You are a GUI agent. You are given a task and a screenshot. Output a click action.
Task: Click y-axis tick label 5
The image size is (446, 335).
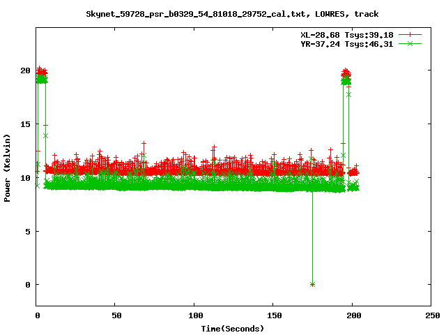coord(28,232)
